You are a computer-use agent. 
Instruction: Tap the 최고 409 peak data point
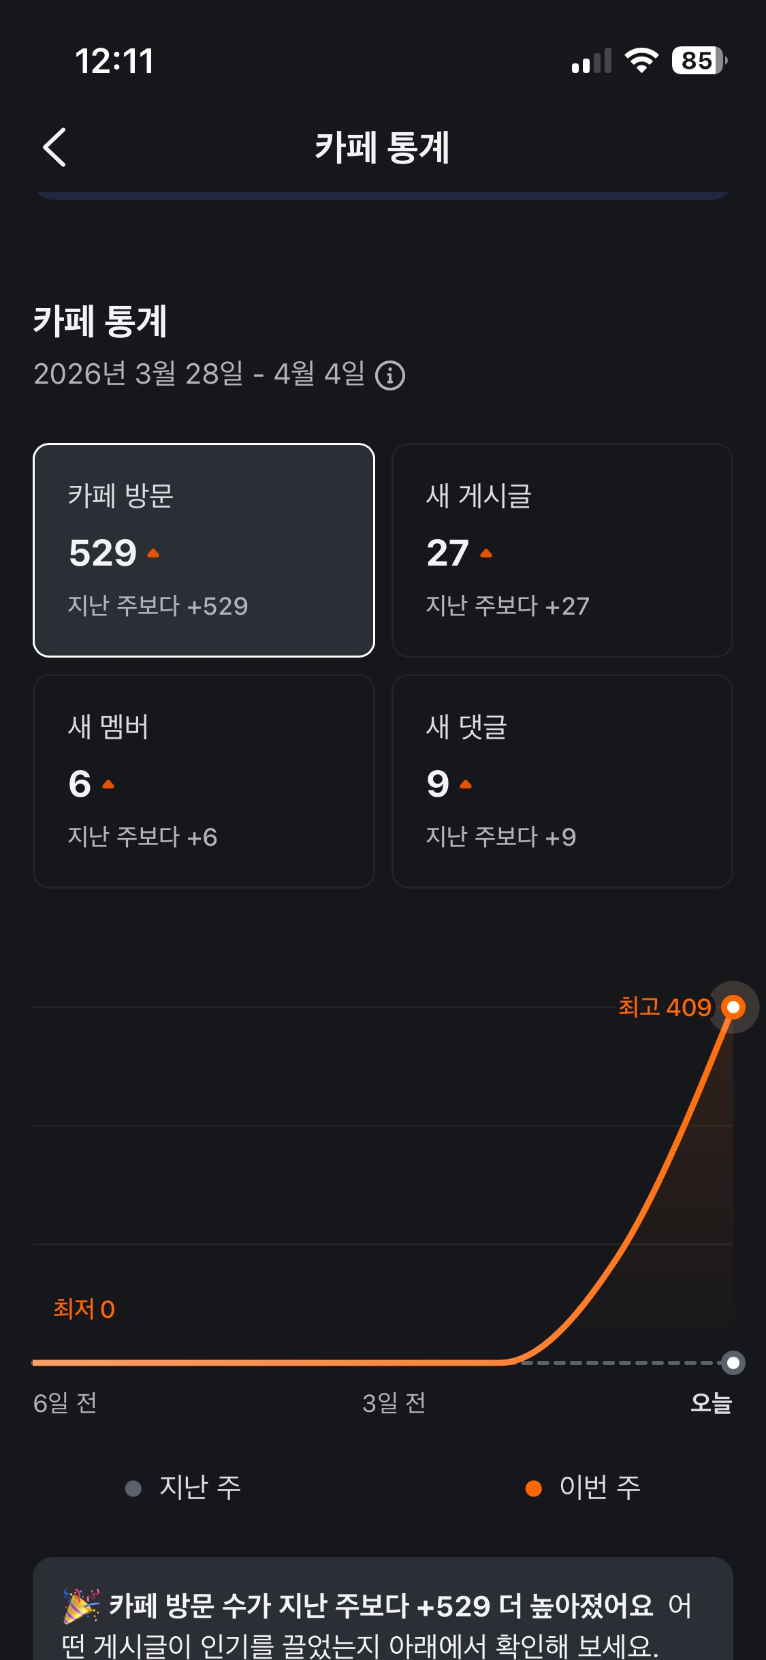(x=733, y=1007)
